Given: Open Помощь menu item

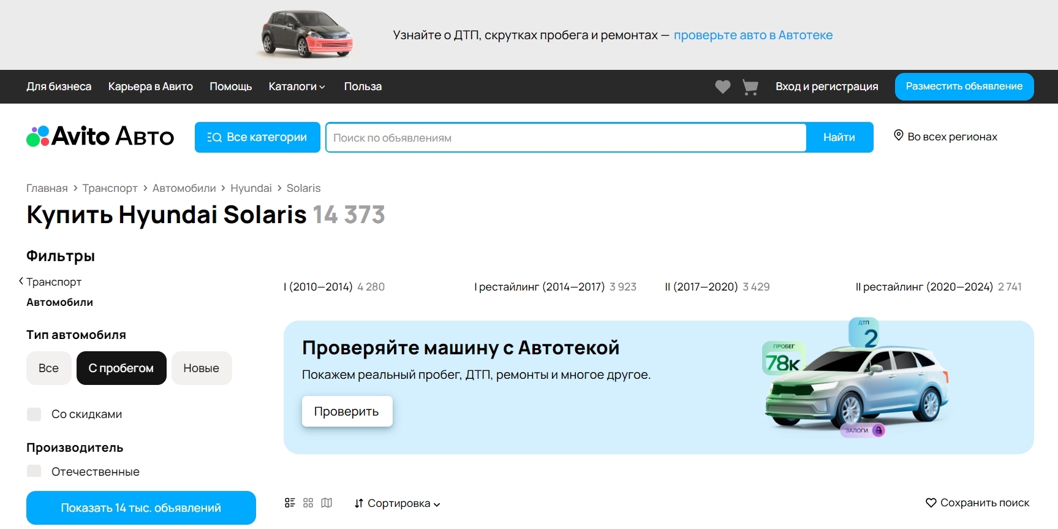Looking at the screenshot, I should (x=231, y=86).
